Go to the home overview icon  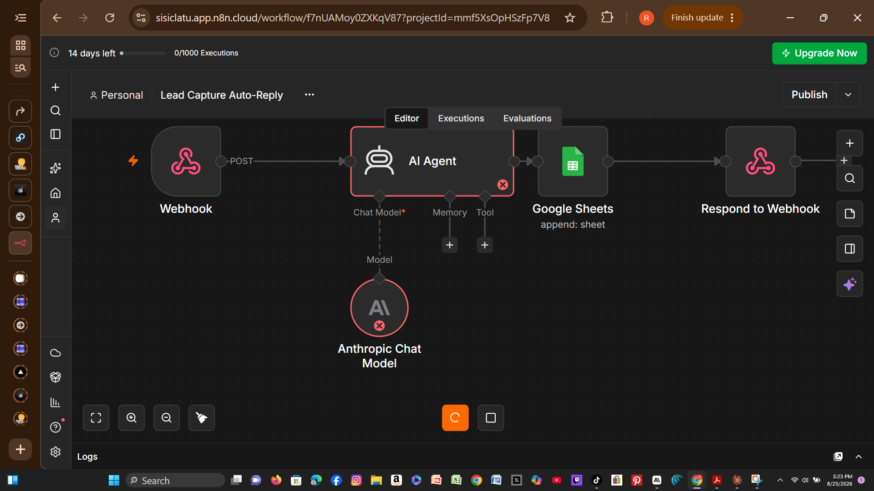click(x=56, y=193)
